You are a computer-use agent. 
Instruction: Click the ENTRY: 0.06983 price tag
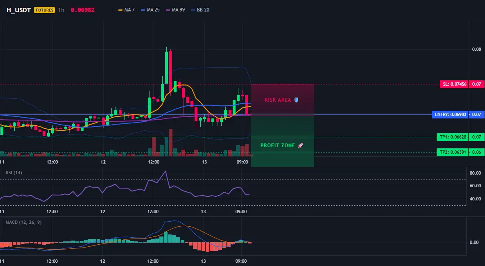pos(450,115)
